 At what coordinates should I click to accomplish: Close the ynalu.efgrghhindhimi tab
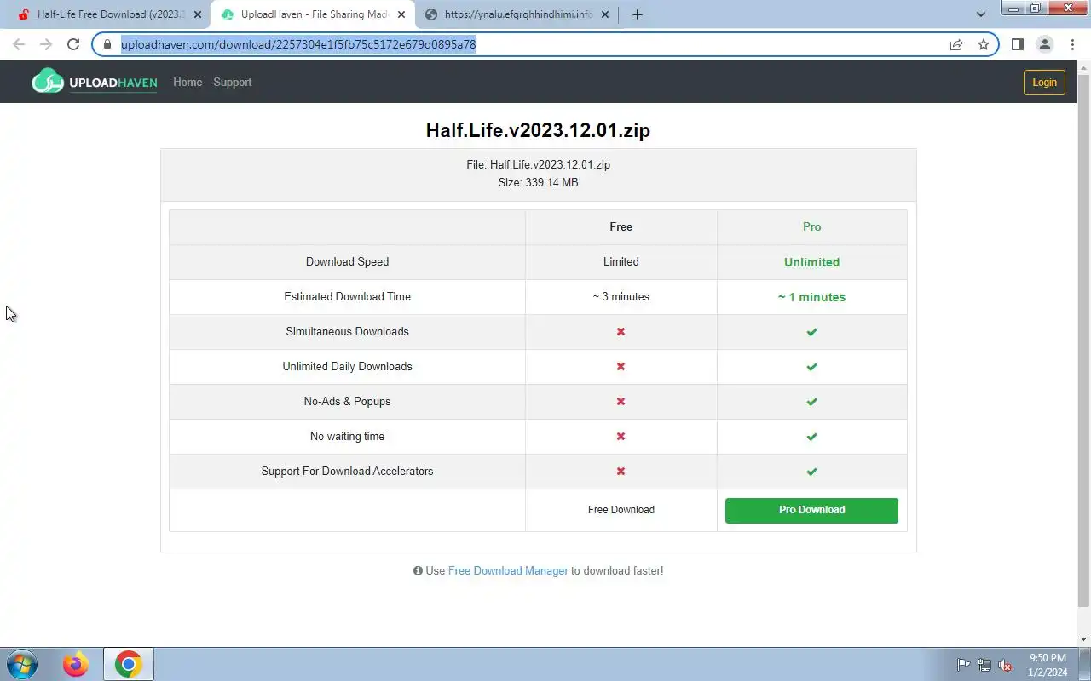[605, 14]
